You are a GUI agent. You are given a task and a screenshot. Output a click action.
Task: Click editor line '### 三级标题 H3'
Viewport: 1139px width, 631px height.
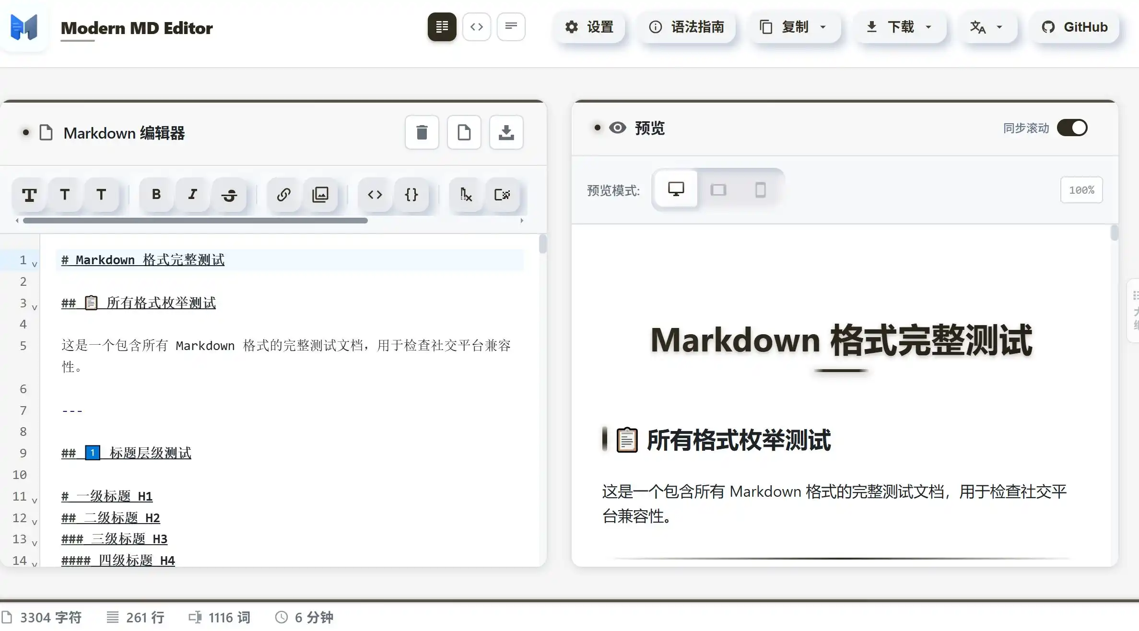pos(114,539)
